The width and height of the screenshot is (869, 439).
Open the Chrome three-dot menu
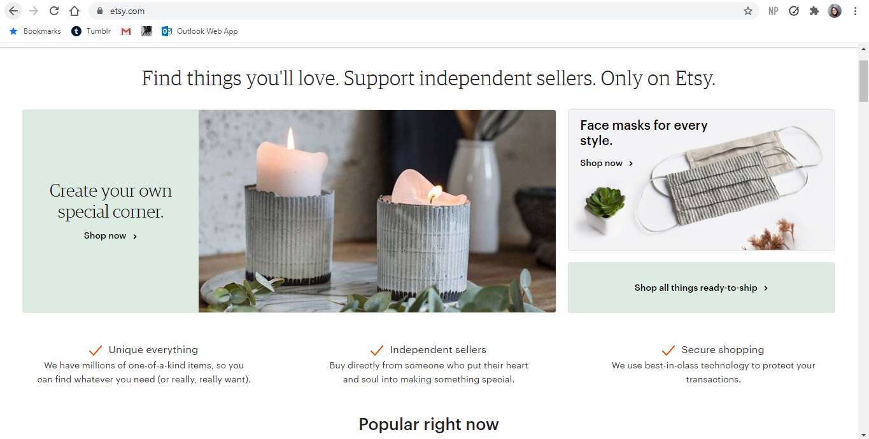855,11
